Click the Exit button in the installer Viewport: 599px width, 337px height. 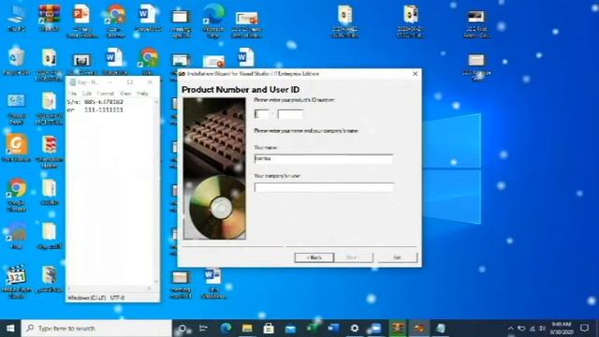(397, 257)
